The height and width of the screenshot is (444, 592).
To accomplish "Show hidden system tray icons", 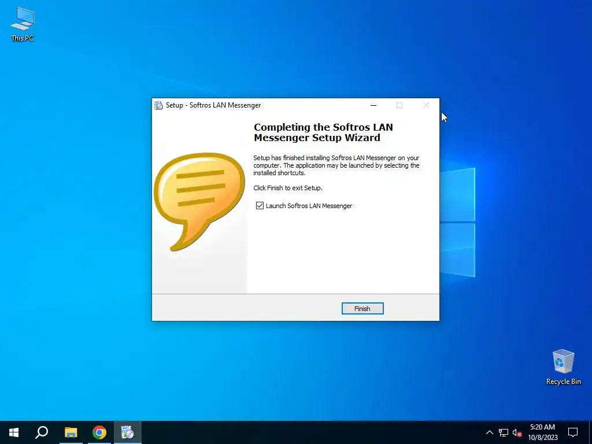I will point(489,432).
